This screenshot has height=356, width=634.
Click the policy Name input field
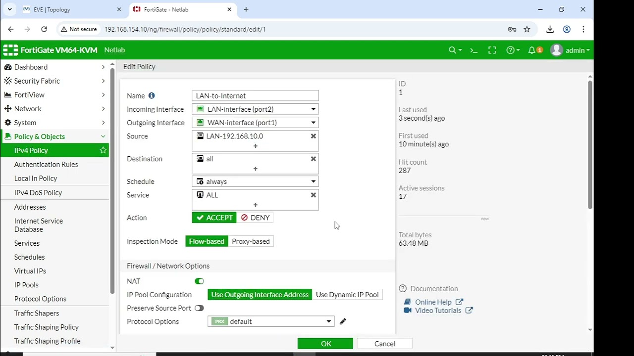pyautogui.click(x=255, y=95)
